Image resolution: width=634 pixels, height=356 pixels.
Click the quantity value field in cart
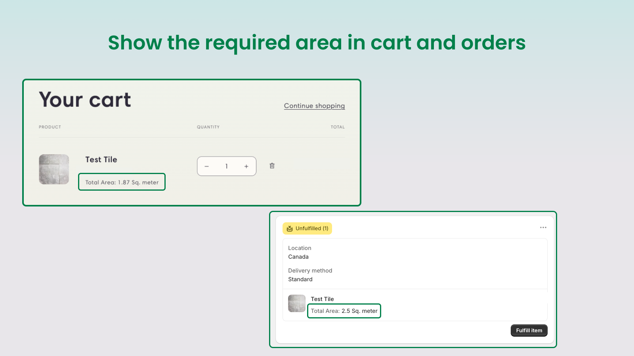coord(227,167)
